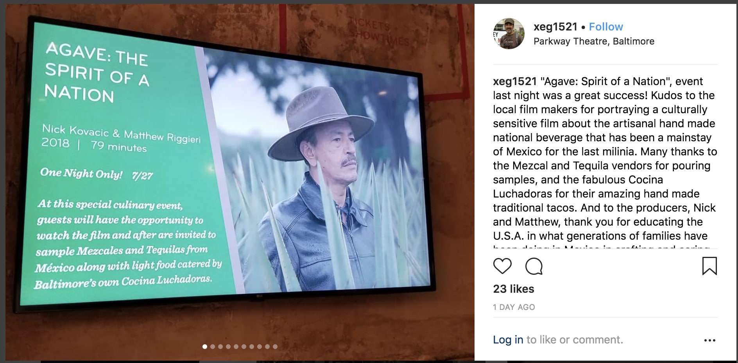
Task: Select the seventh carousel dot
Action: point(252,347)
